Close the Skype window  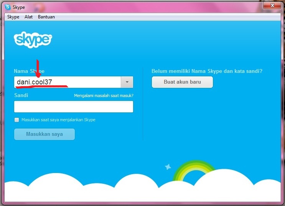(x=272, y=5)
